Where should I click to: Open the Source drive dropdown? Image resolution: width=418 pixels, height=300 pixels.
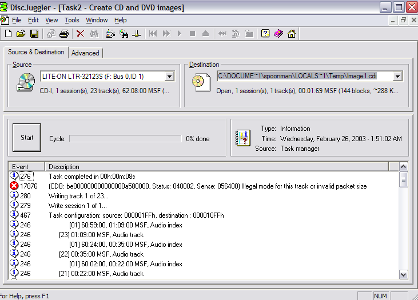pyautogui.click(x=169, y=77)
